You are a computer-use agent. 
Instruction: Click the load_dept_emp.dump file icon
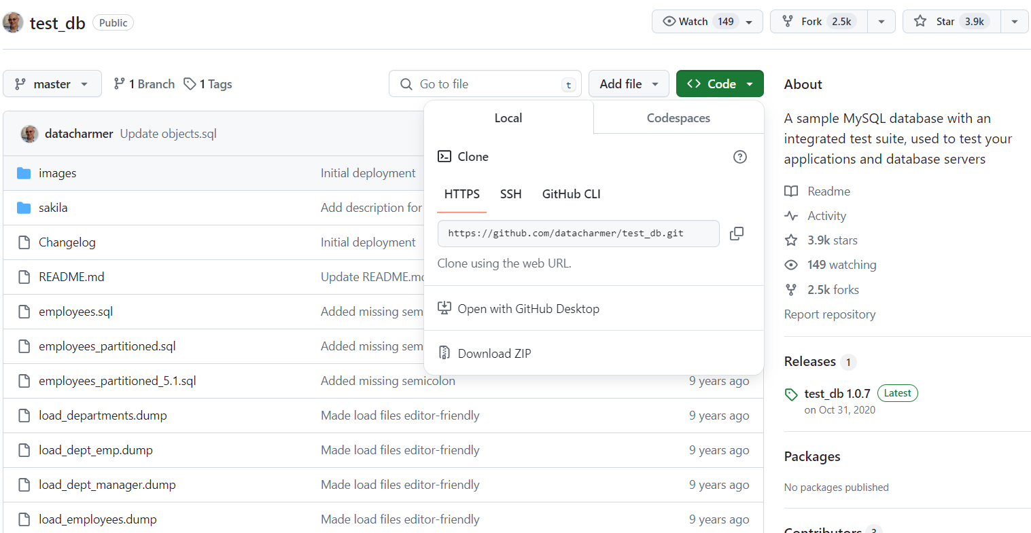[24, 450]
